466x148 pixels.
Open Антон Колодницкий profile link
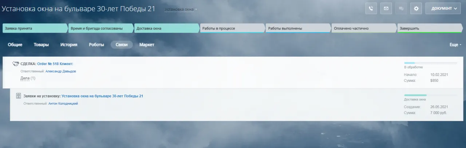(63, 104)
